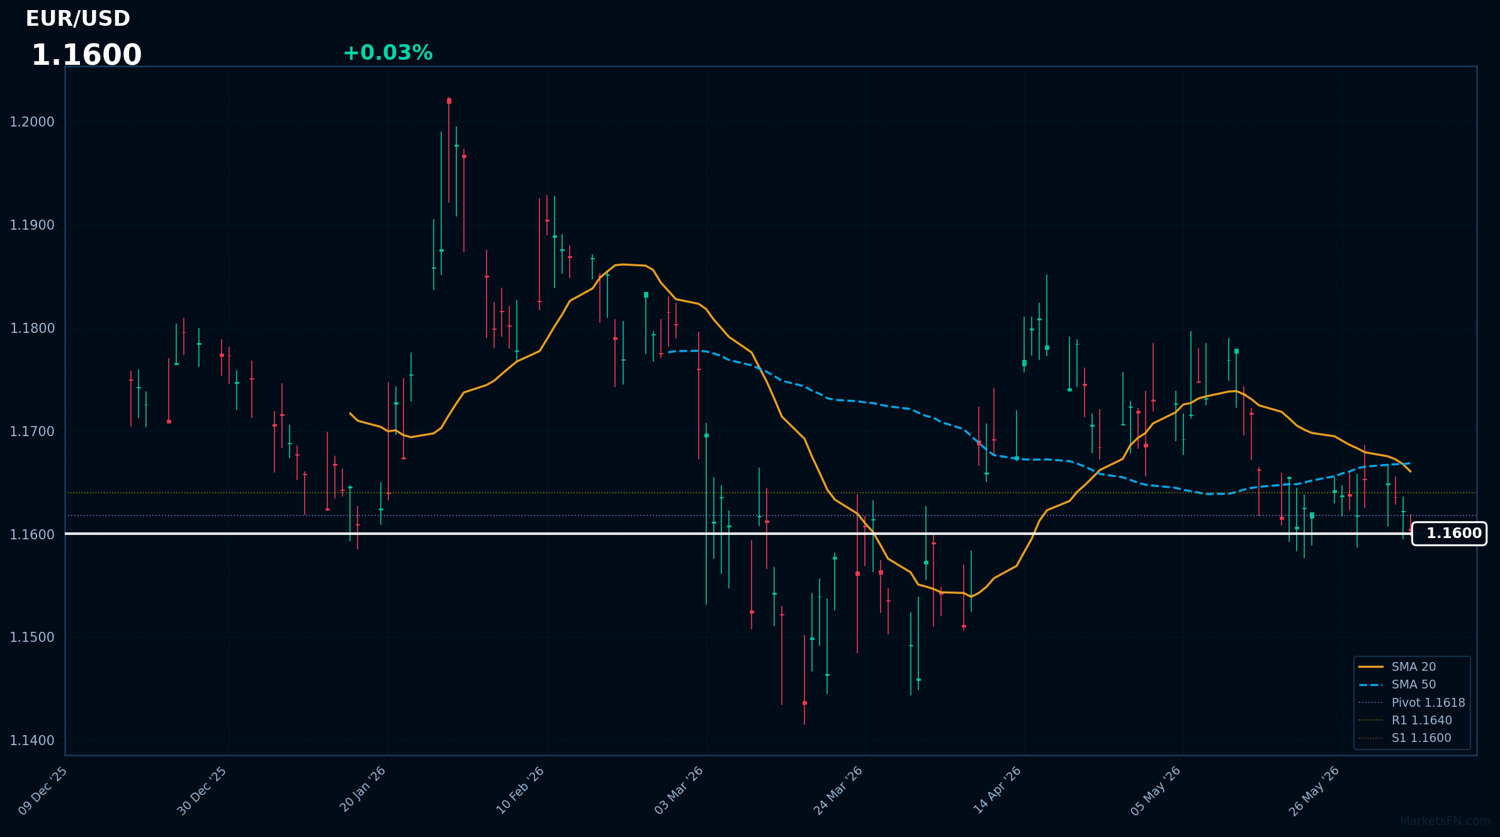
Task: Click the 1.1700 y-axis label
Action: coord(32,432)
